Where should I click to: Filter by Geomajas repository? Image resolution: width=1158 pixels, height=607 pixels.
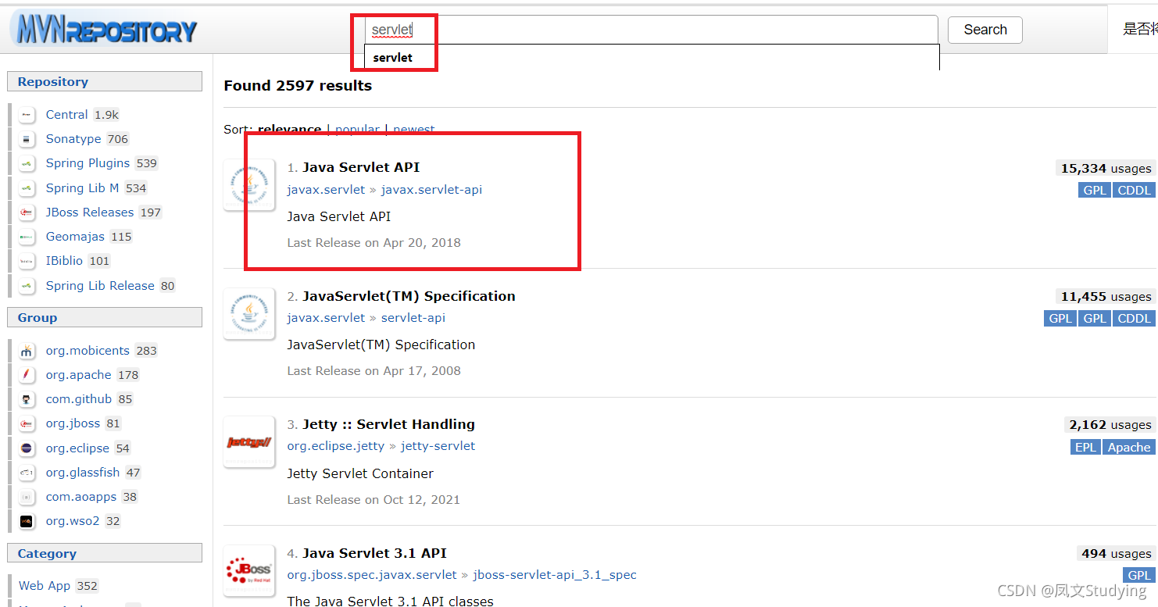click(75, 237)
